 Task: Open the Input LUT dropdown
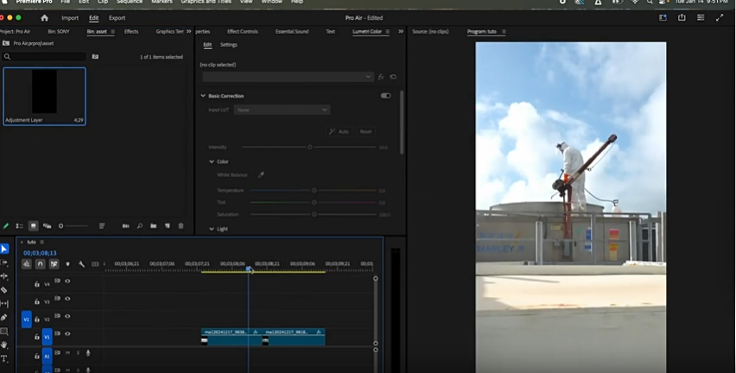coord(282,111)
